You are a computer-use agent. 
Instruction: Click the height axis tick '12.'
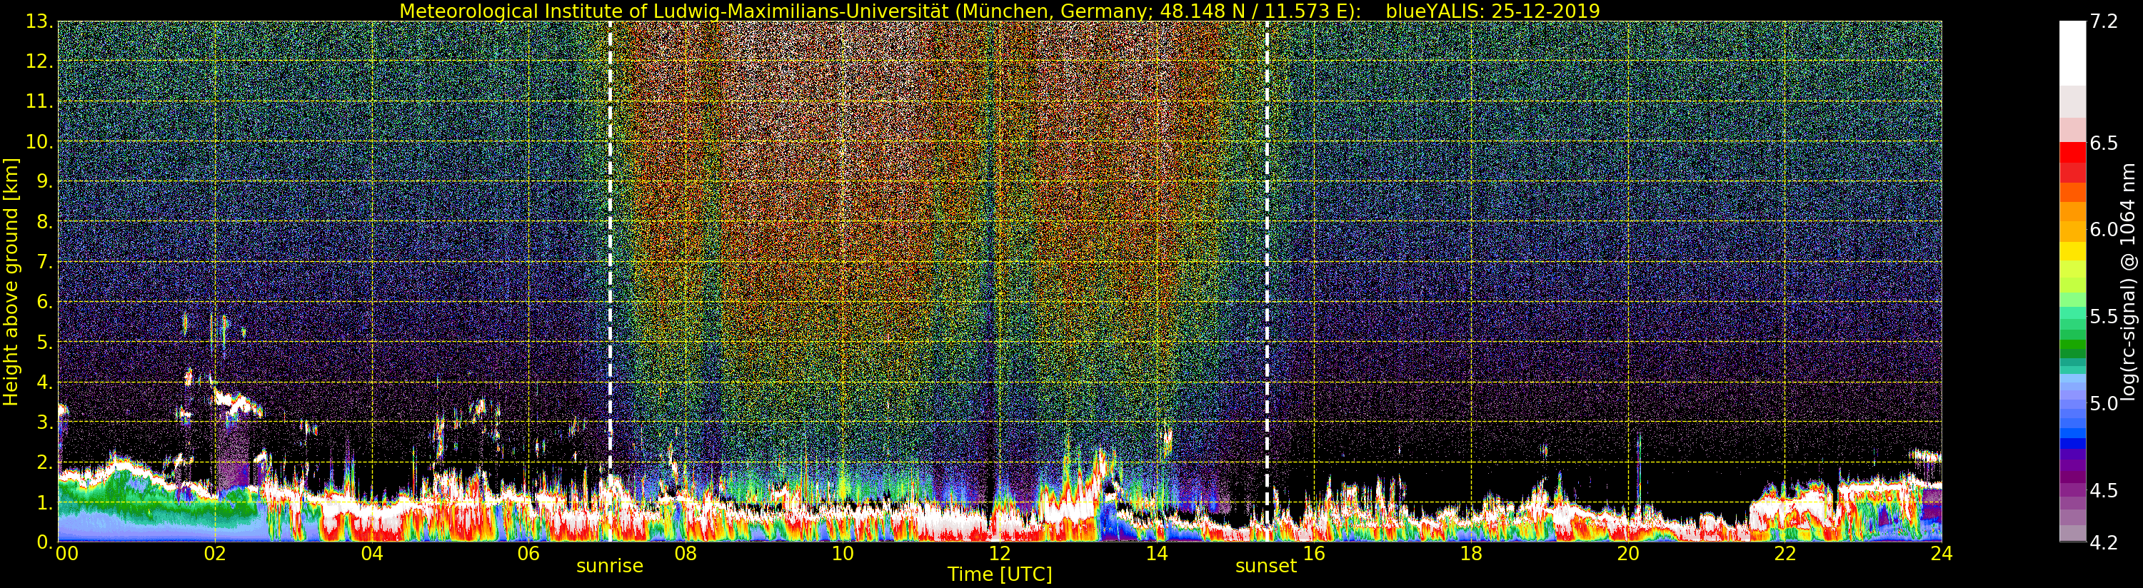coord(40,61)
